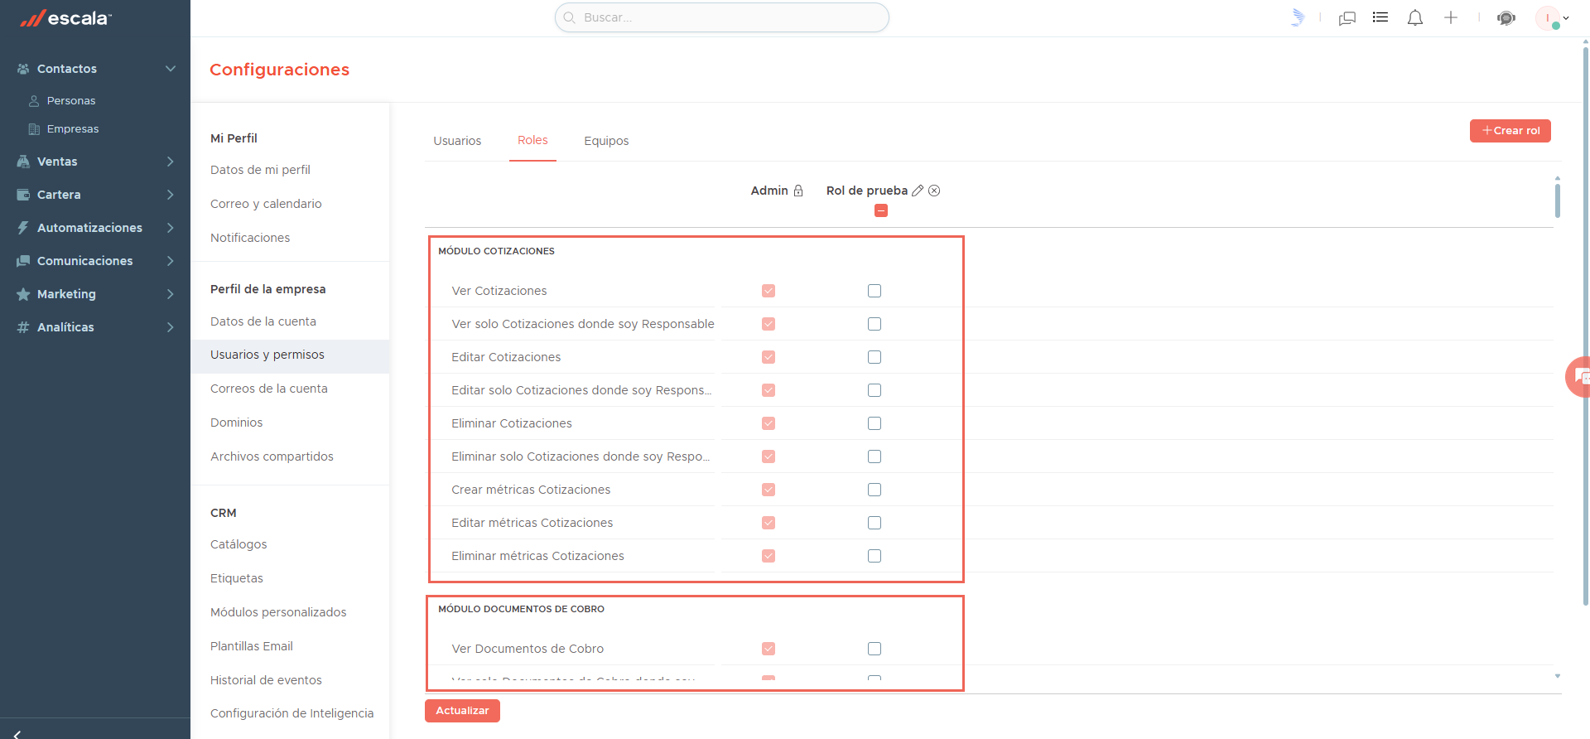Click the search magnifier icon
Image resolution: width=1590 pixels, height=739 pixels.
[570, 17]
